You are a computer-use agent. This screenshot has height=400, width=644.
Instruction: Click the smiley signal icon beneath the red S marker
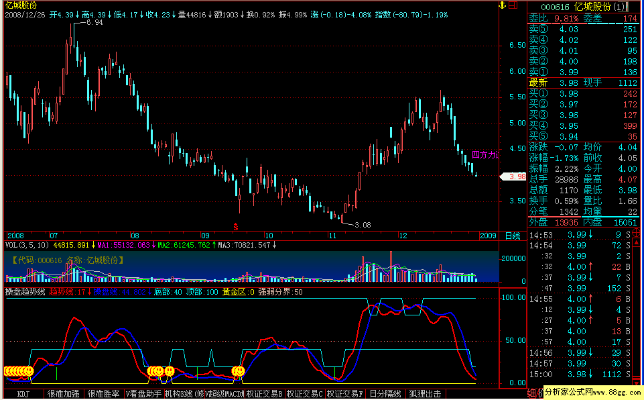coord(238,372)
